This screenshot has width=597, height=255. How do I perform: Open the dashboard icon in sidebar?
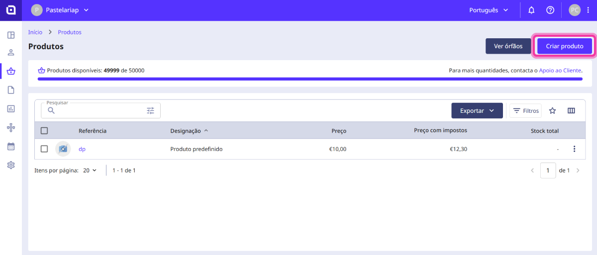point(11,35)
